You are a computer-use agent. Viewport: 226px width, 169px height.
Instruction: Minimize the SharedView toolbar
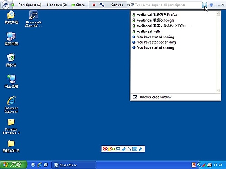[x=219, y=5]
